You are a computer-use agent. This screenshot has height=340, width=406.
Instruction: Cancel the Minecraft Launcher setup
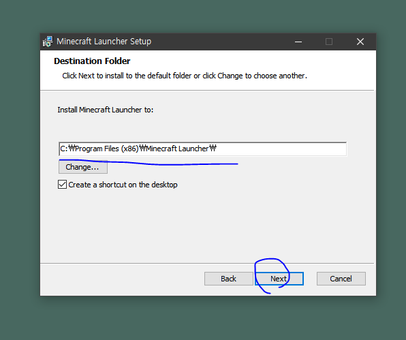coord(341,279)
